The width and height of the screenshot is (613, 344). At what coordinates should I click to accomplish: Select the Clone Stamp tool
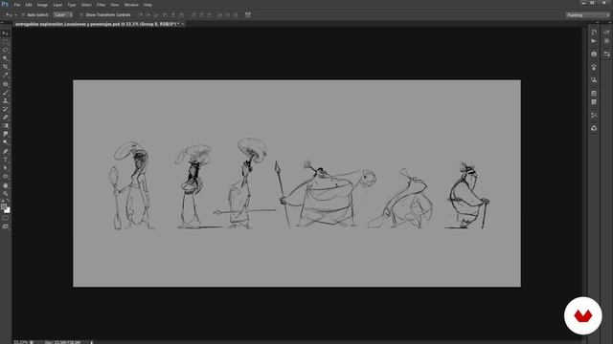point(6,100)
